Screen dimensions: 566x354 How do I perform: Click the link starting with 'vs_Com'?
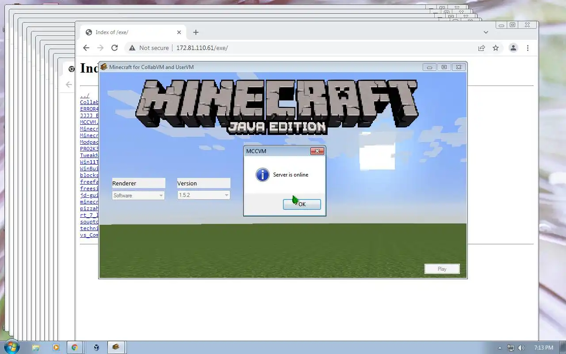89,235
